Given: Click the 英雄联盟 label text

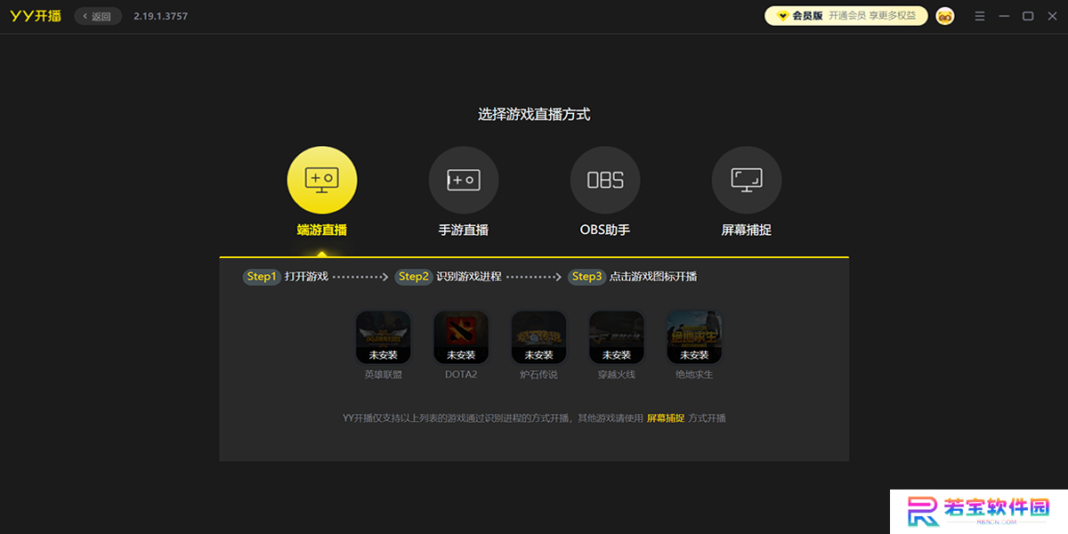Looking at the screenshot, I should tap(384, 375).
